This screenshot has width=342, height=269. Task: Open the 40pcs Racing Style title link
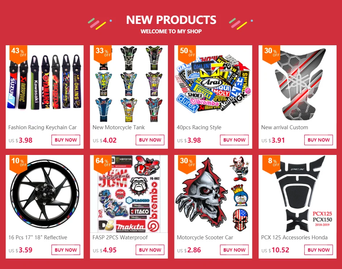199,127
